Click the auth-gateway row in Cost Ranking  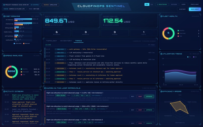[21, 36]
